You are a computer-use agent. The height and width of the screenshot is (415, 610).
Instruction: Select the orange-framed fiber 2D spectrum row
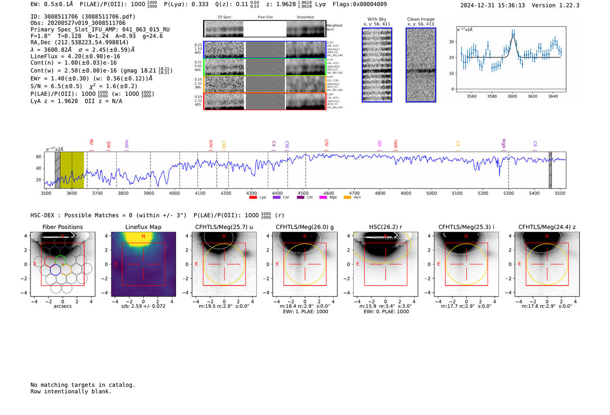pos(265,84)
